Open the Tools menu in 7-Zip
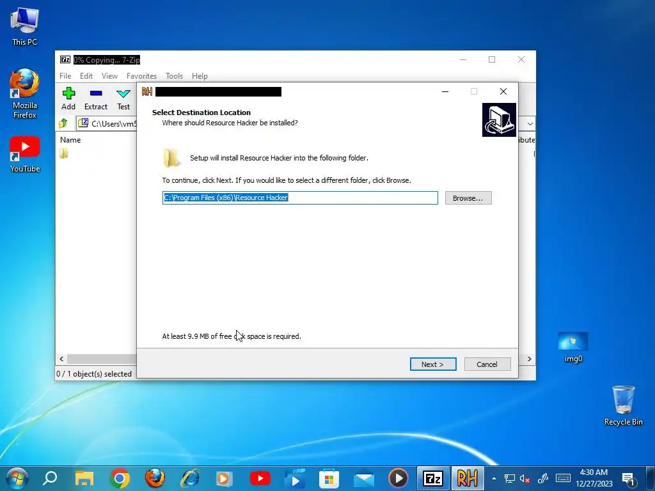Screen dimensions: 655x491 click(174, 76)
